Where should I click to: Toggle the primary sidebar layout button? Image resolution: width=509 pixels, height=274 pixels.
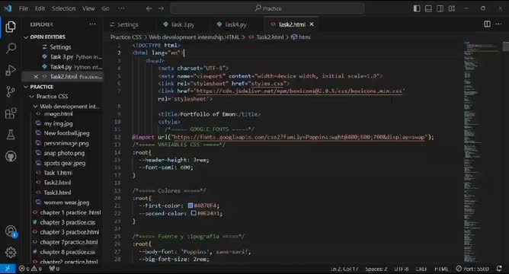coord(417,8)
